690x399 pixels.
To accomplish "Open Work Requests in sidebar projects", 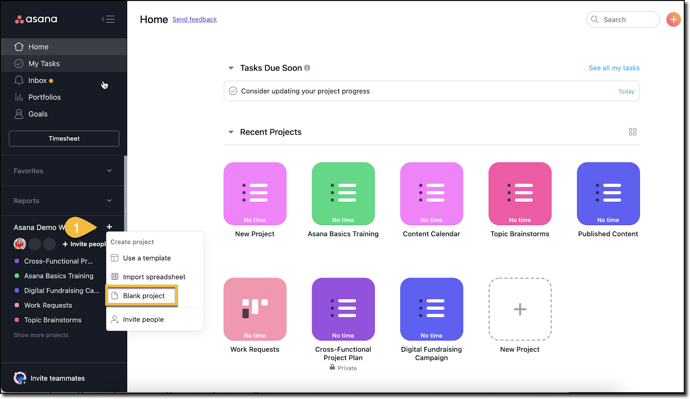I will 48,305.
